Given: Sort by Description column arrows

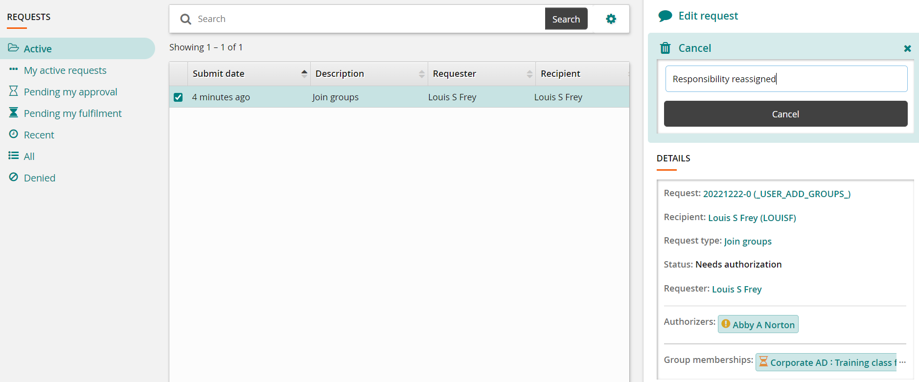Looking at the screenshot, I should pyautogui.click(x=421, y=74).
